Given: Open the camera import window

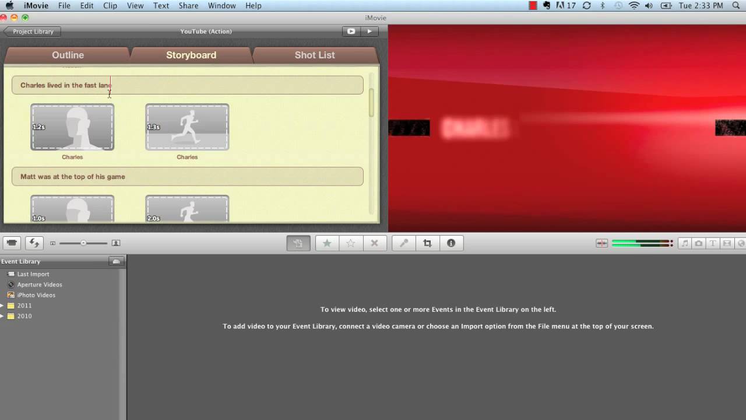Looking at the screenshot, I should (12, 243).
